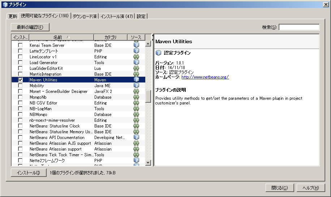This screenshot has height=197, width=331.
Task: Focus the search input field
Action: pos(299,27)
